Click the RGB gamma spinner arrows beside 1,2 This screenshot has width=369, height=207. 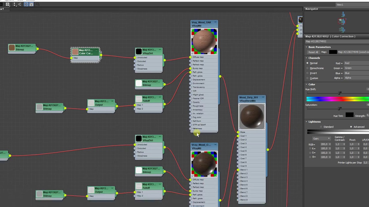pos(344,144)
